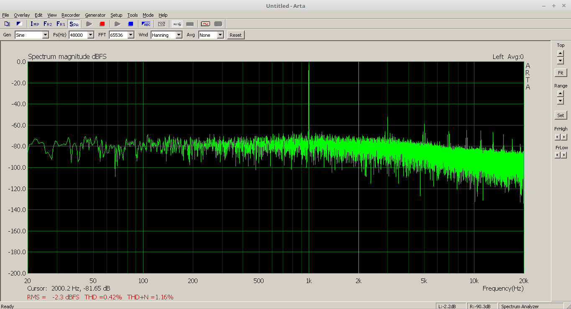Open the Generator menu
The image size is (571, 309).
pyautogui.click(x=95, y=15)
